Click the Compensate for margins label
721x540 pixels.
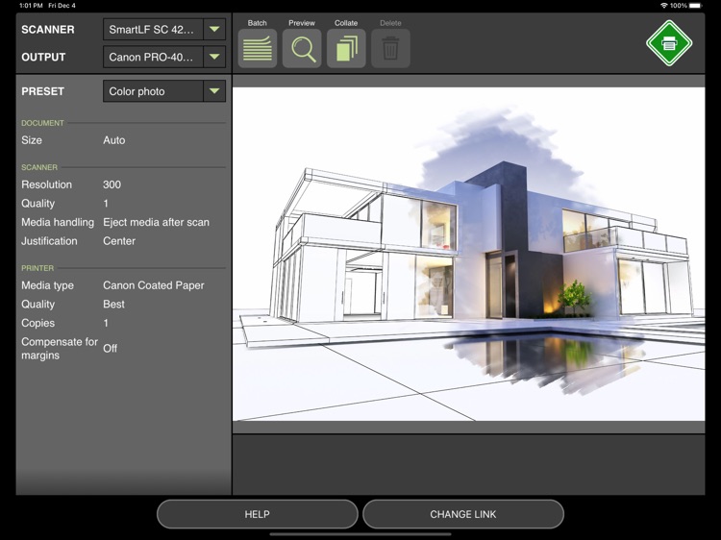[60, 349]
